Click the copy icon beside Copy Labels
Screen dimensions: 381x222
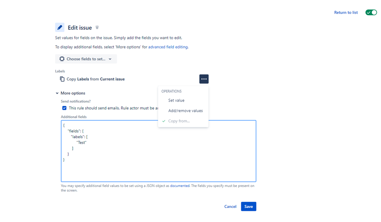pyautogui.click(x=62, y=79)
